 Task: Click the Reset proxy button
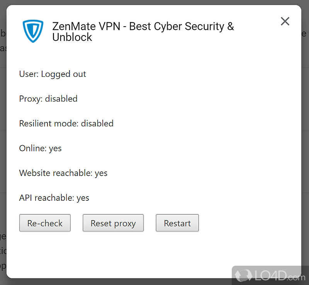pyautogui.click(x=113, y=223)
